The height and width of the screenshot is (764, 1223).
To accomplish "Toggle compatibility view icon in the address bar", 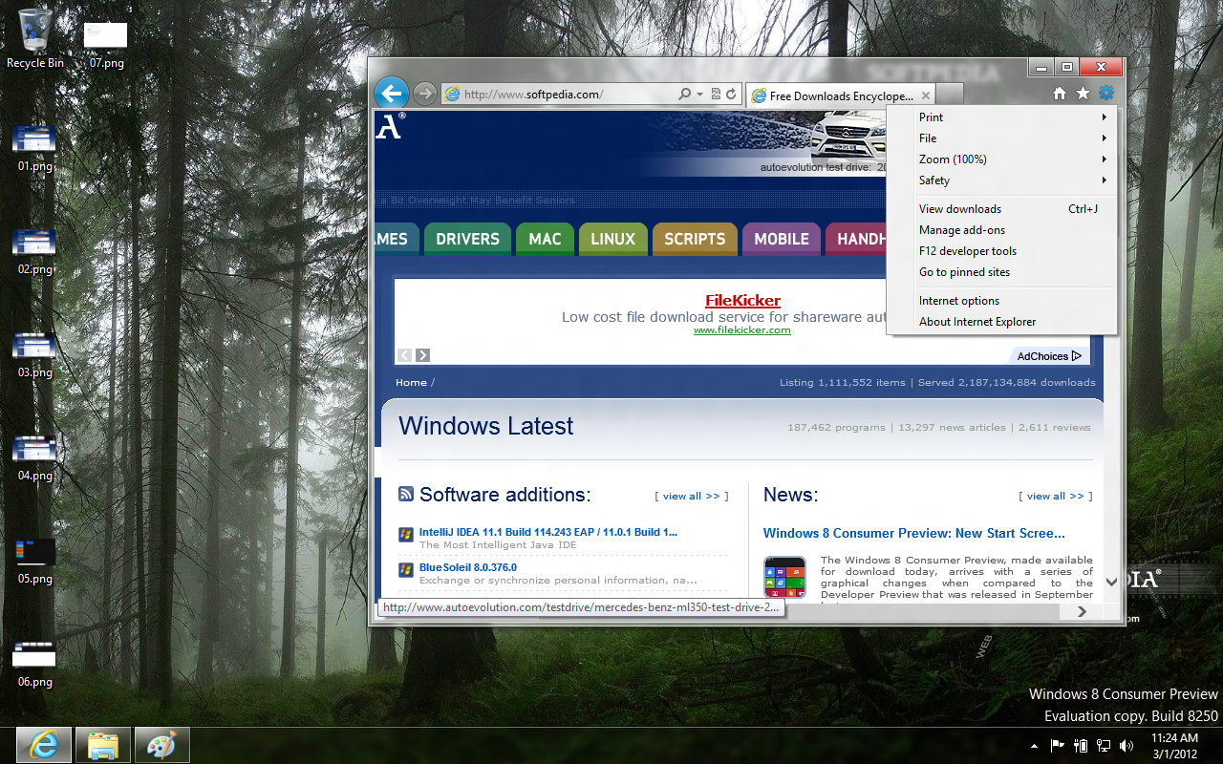I will (x=716, y=95).
